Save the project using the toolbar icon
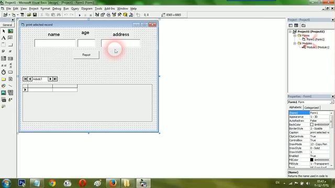The height and width of the screenshot is (188, 335). [x=35, y=15]
